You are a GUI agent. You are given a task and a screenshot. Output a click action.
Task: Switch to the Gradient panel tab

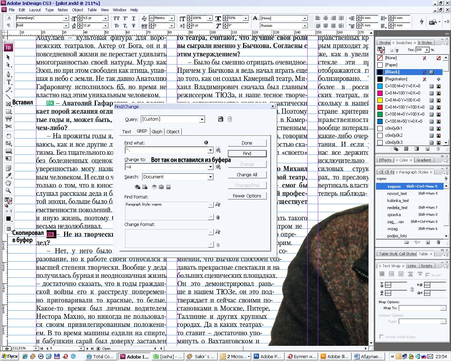[x=424, y=160]
